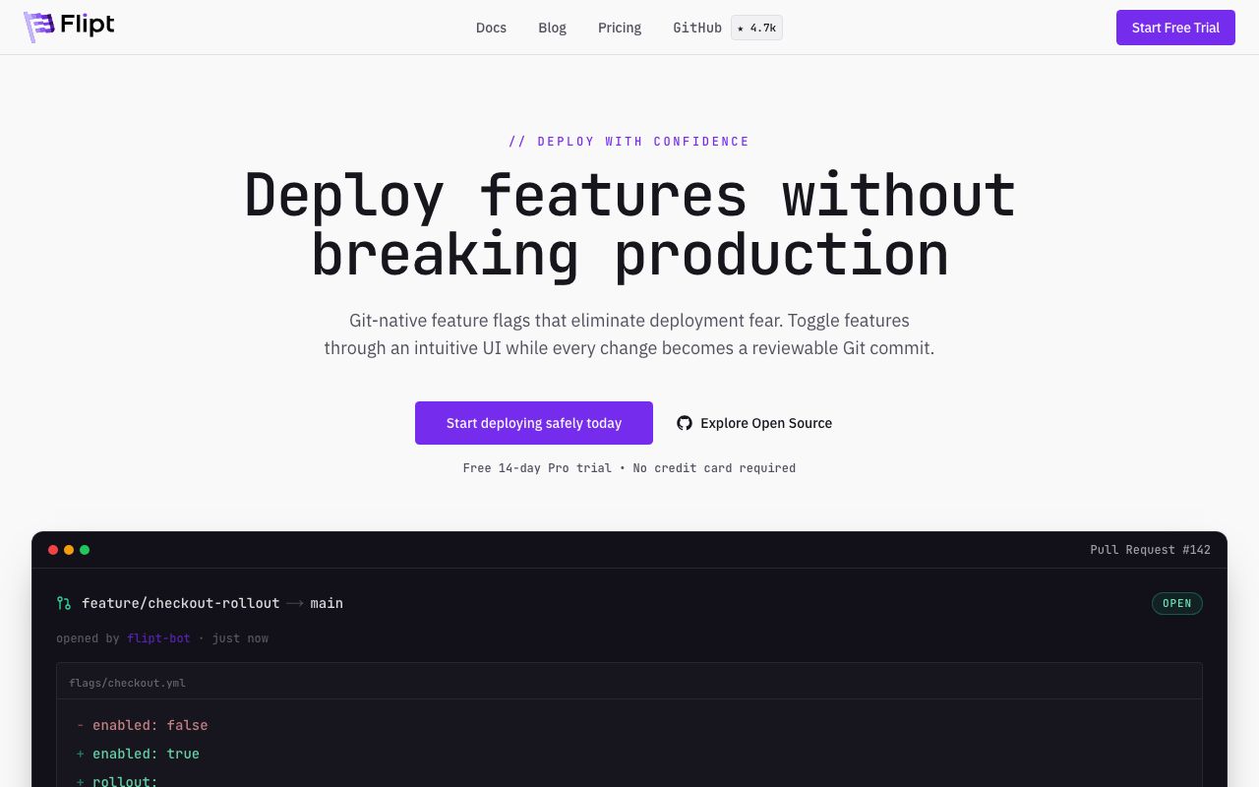Image resolution: width=1259 pixels, height=787 pixels.
Task: Open the Pricing page
Action: click(x=620, y=28)
